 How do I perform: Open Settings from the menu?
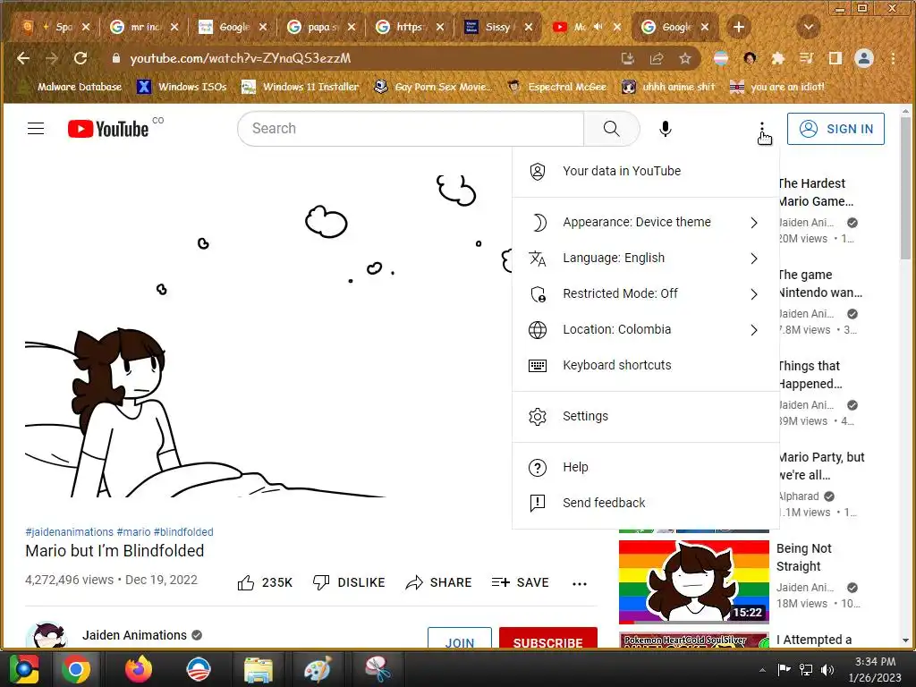pyautogui.click(x=646, y=417)
